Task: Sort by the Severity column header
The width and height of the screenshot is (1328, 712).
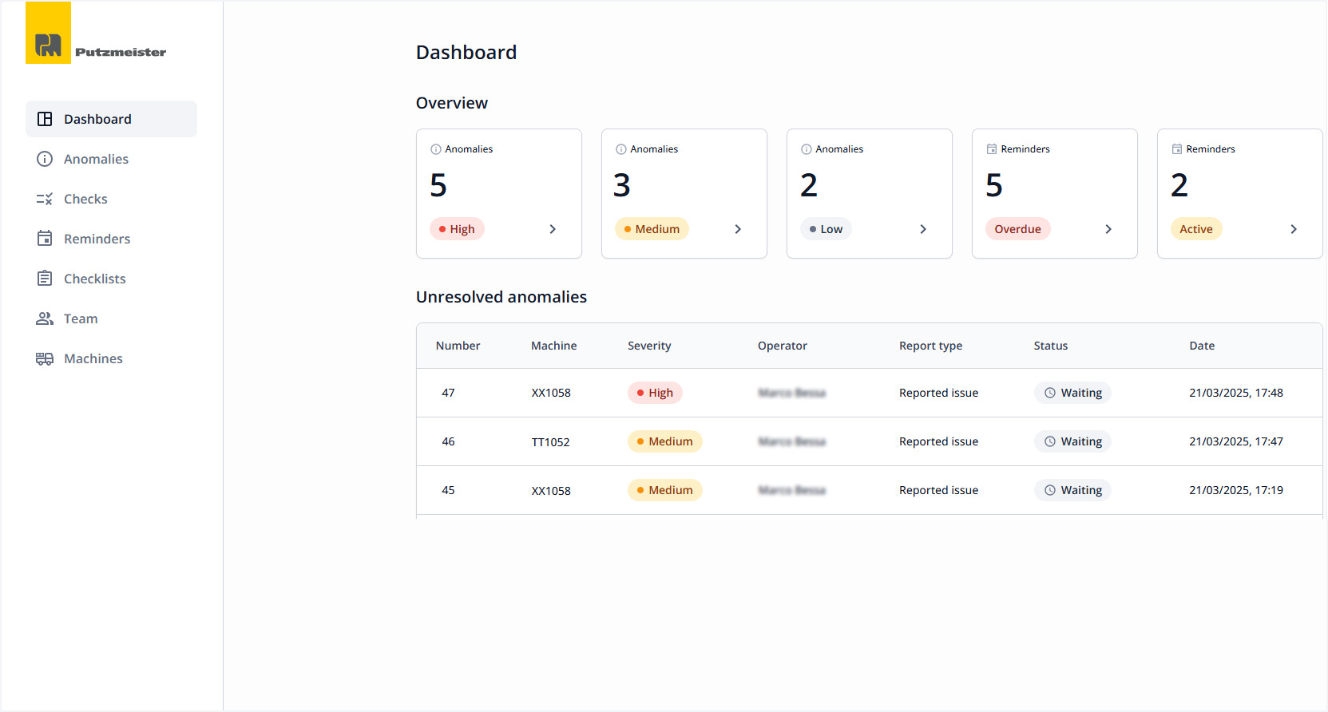Action: (x=649, y=346)
